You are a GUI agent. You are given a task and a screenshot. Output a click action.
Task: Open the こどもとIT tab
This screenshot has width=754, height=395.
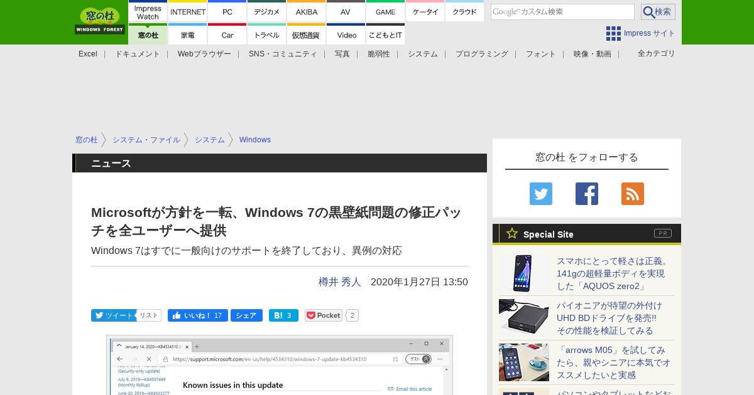tap(386, 34)
